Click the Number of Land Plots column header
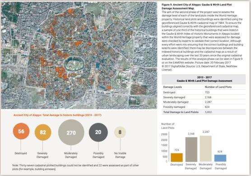Screen dimensions: 251x176 [218, 87]
